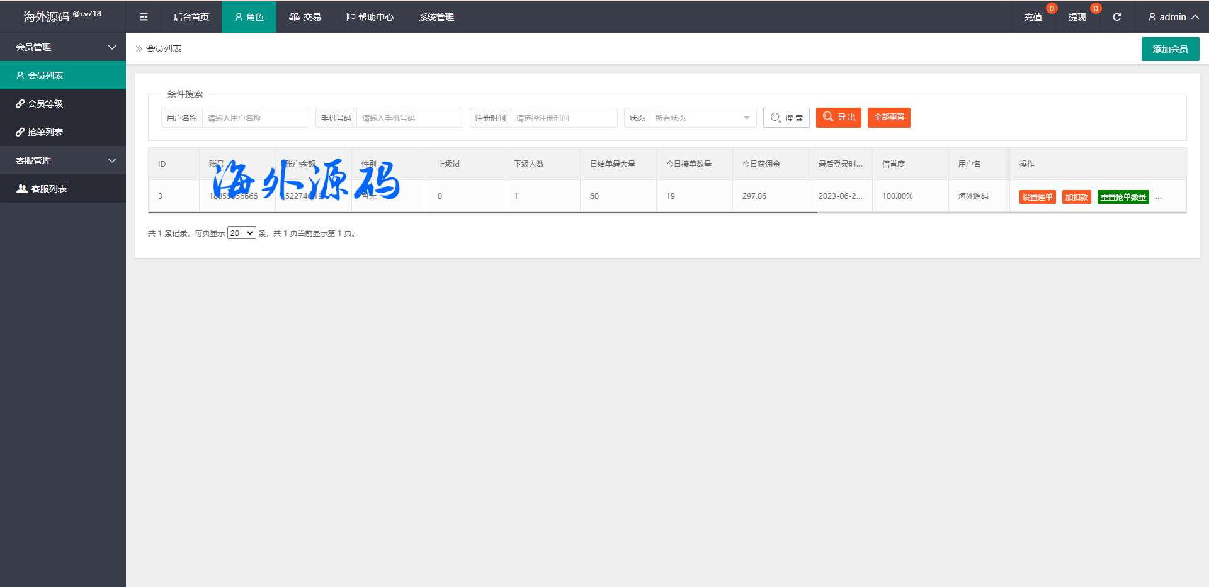Open 充值 recharge notifications
This screenshot has height=587, width=1209.
click(1033, 17)
